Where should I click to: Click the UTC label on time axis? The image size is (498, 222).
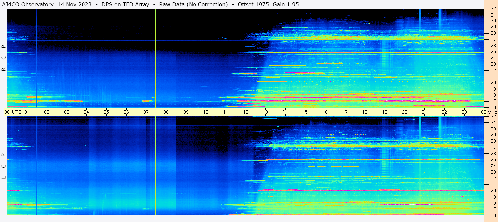[x=17, y=112]
